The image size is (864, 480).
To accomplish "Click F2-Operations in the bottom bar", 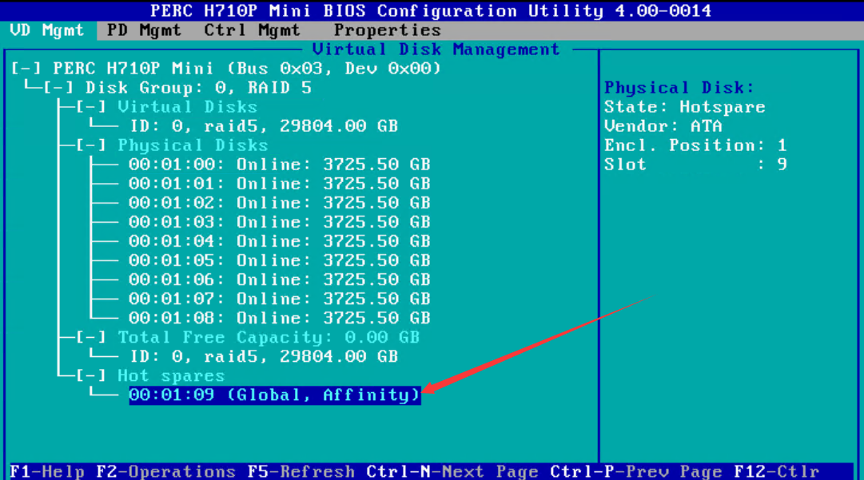I will click(166, 472).
